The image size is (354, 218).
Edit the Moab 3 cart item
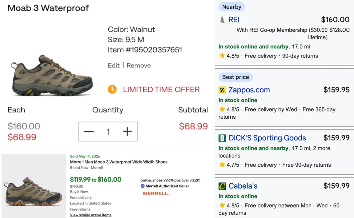coord(114,65)
